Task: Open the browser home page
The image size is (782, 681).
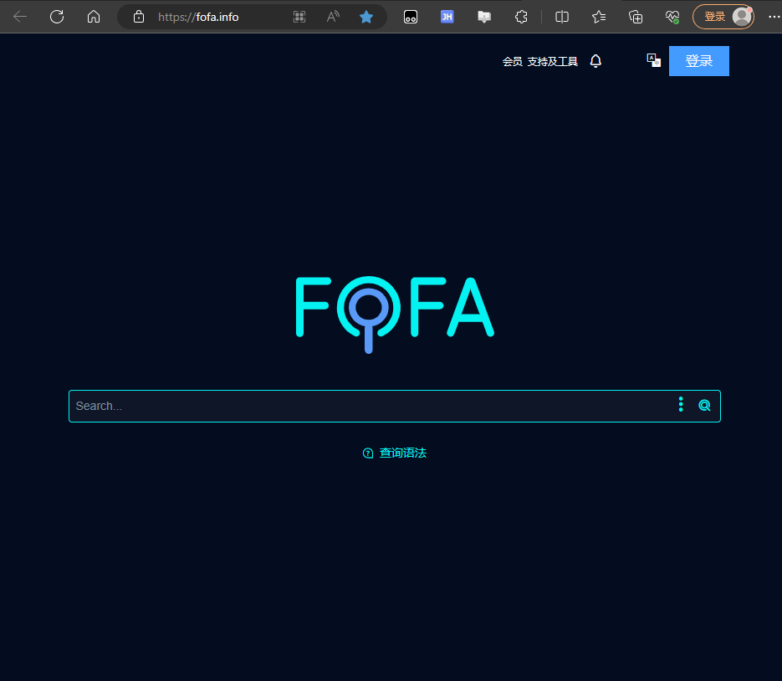Action: (x=94, y=17)
